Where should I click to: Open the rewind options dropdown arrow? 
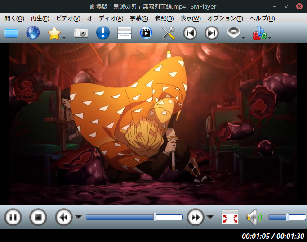click(78, 217)
